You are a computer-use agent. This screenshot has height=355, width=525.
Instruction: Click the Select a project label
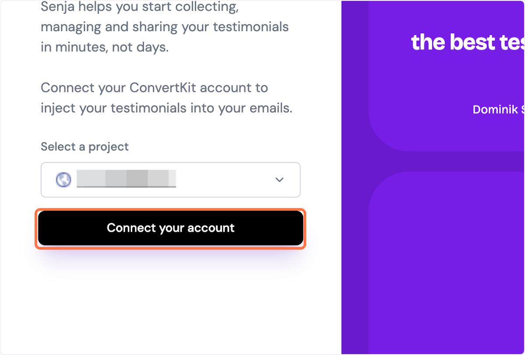pos(84,146)
